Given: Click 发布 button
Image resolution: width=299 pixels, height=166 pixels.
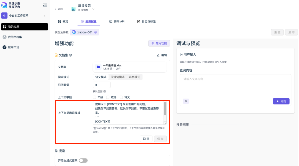Looking at the screenshot, I should [292, 32].
